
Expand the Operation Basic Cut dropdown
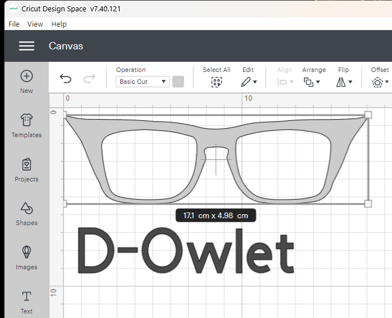tap(142, 82)
